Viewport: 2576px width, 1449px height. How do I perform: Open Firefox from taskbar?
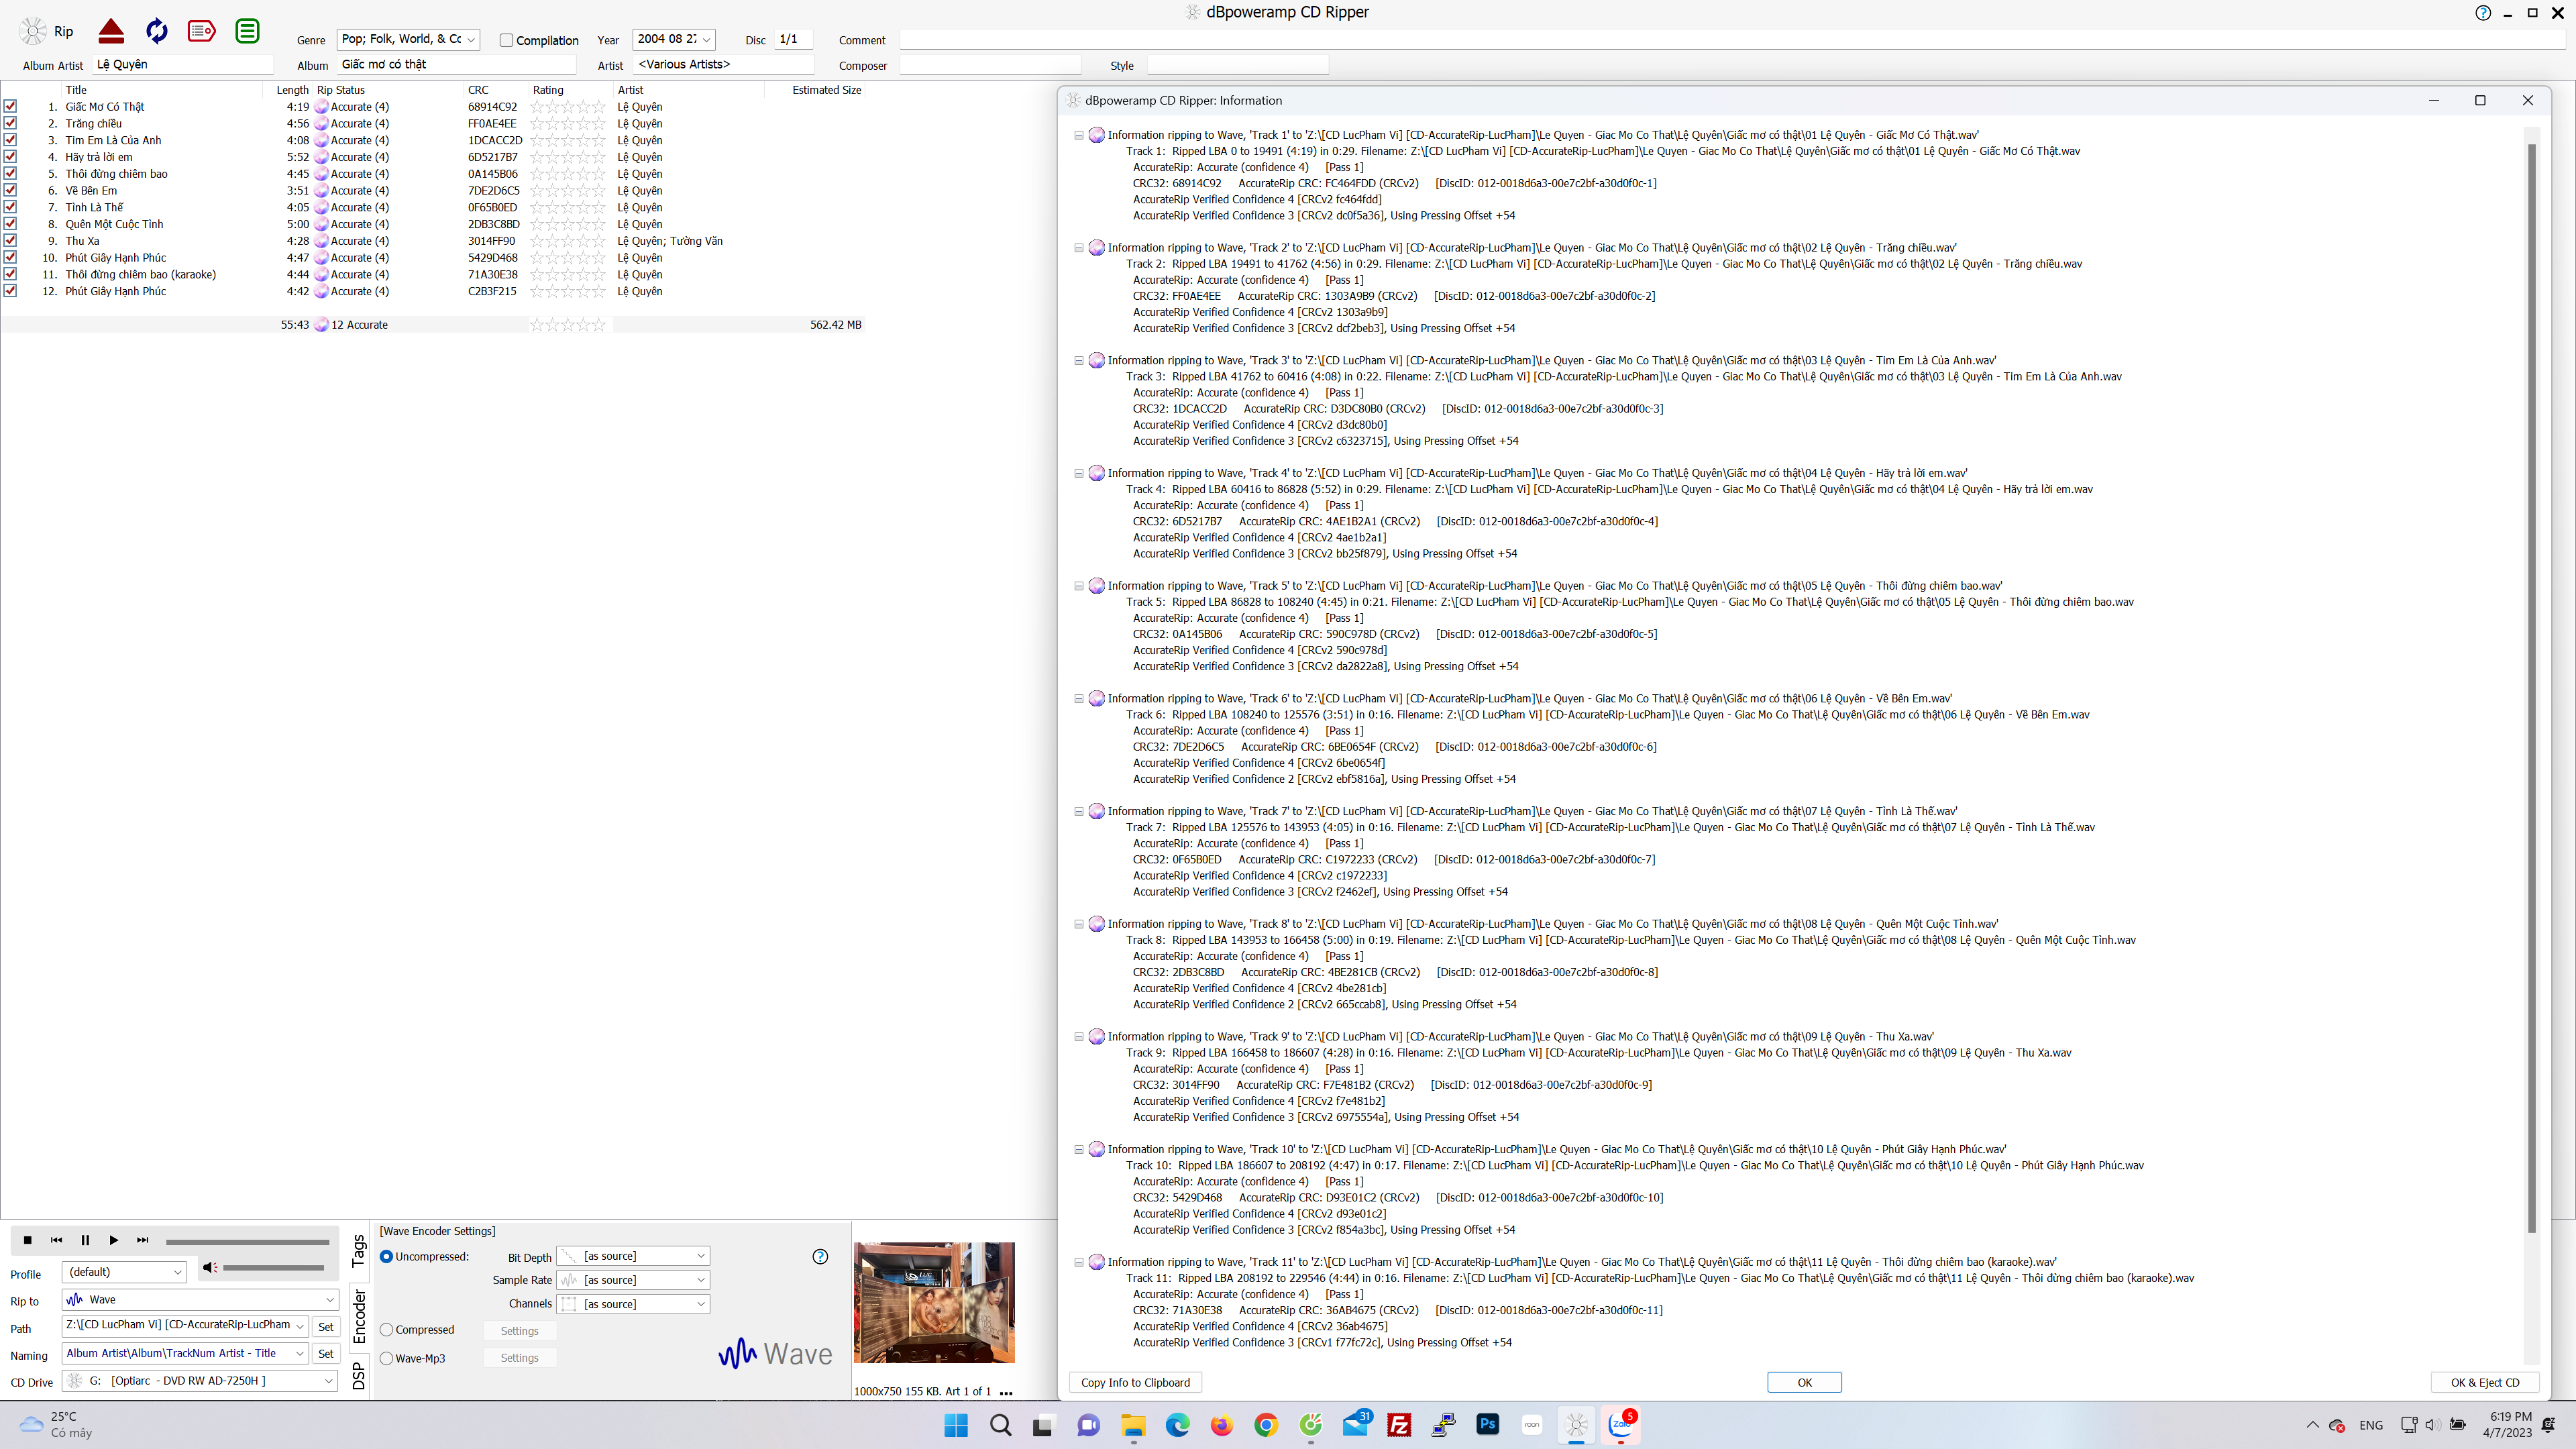(1222, 1425)
